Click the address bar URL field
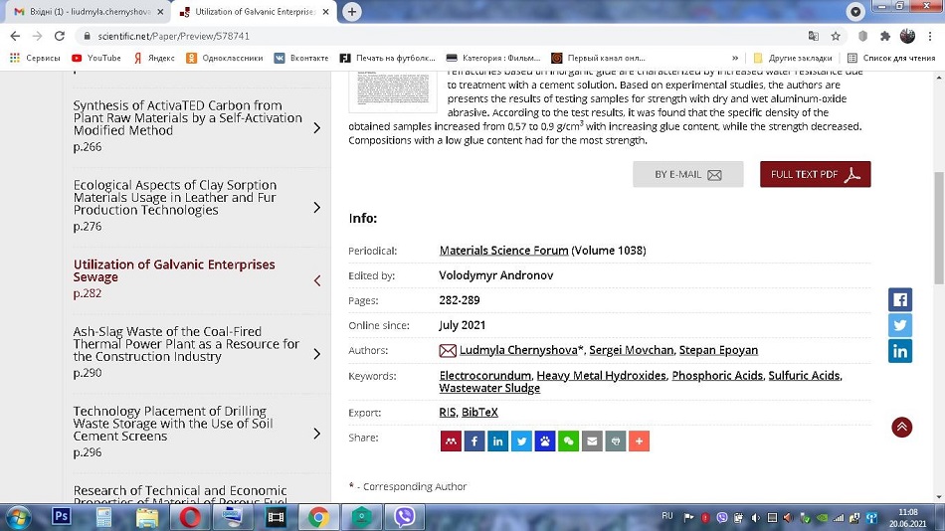 pos(398,36)
